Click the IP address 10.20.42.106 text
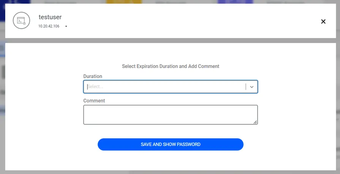 (49, 26)
